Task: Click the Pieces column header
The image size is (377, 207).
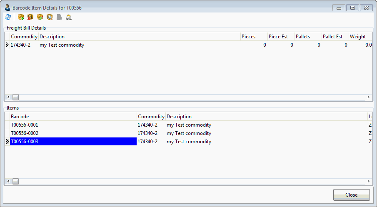Action: click(x=254, y=37)
